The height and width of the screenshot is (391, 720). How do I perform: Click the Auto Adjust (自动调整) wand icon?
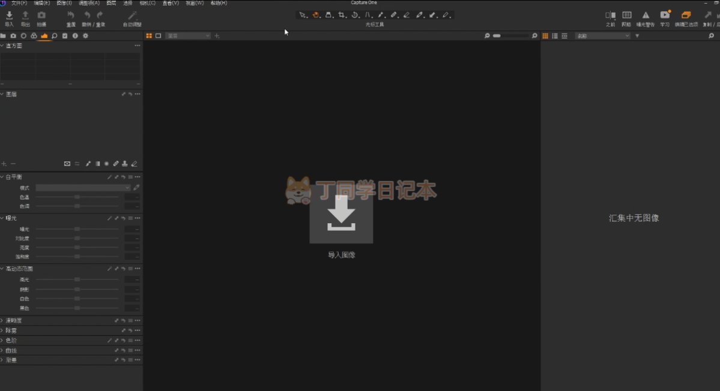(132, 16)
